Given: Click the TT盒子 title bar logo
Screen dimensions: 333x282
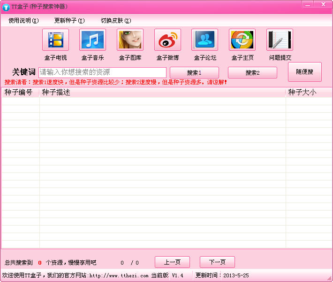Looking at the screenshot, I should (6, 7).
